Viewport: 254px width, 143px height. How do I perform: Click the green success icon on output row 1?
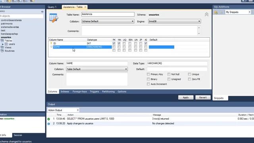tap(48, 119)
